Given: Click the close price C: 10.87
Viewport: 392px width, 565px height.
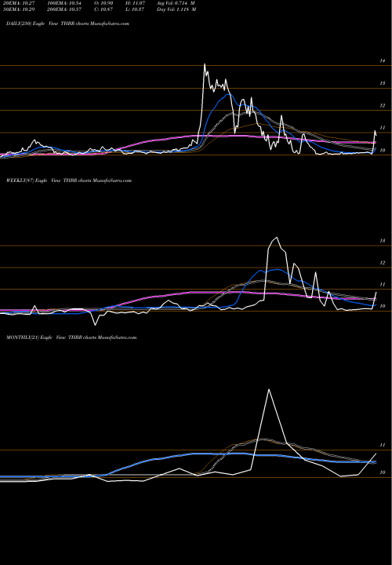Looking at the screenshot, I should click(103, 9).
